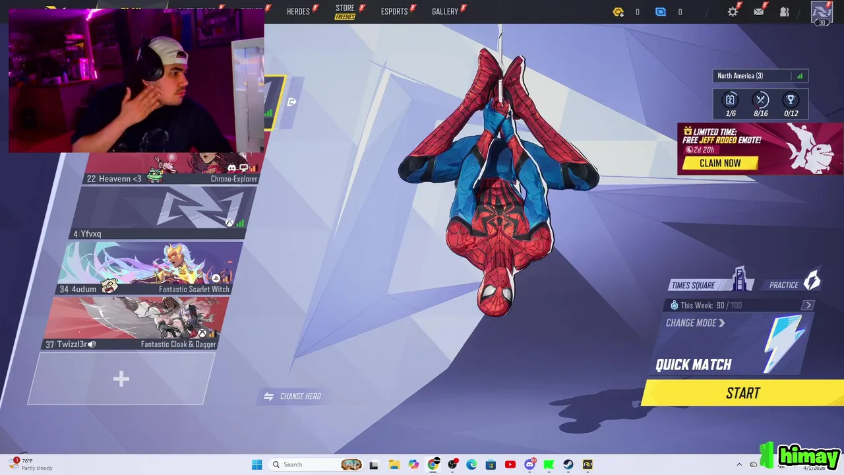Viewport: 844px width, 475px height.
Task: Open Microsoft Edge from the taskbar
Action: coord(471,464)
